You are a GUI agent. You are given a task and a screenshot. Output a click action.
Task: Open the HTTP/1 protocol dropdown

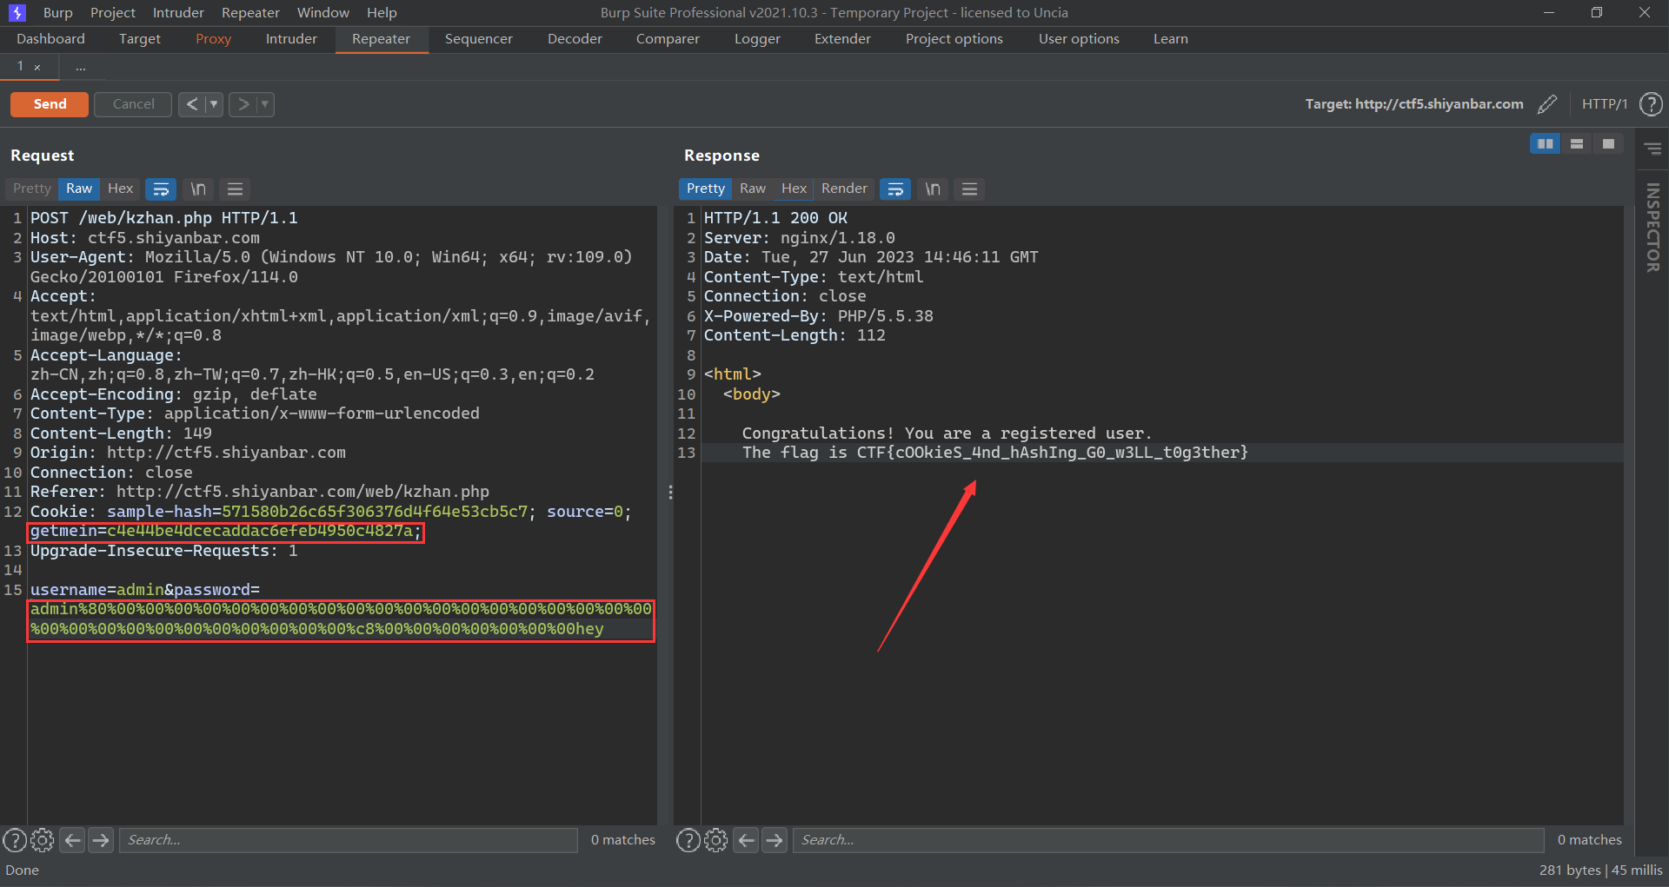(x=1605, y=104)
